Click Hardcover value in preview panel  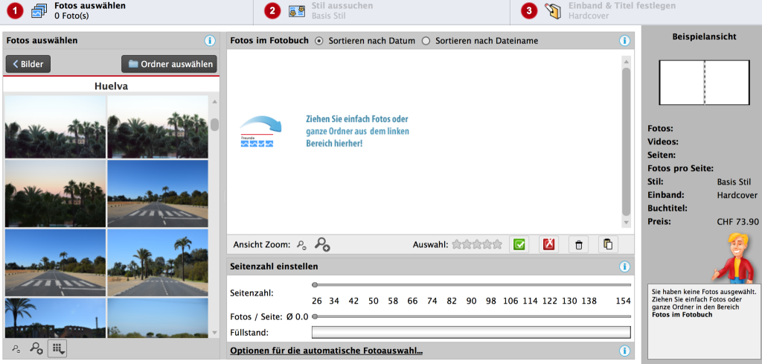click(x=737, y=195)
